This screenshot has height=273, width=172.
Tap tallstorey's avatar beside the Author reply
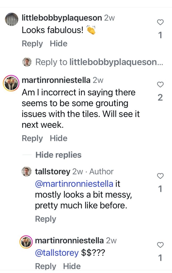(x=27, y=172)
